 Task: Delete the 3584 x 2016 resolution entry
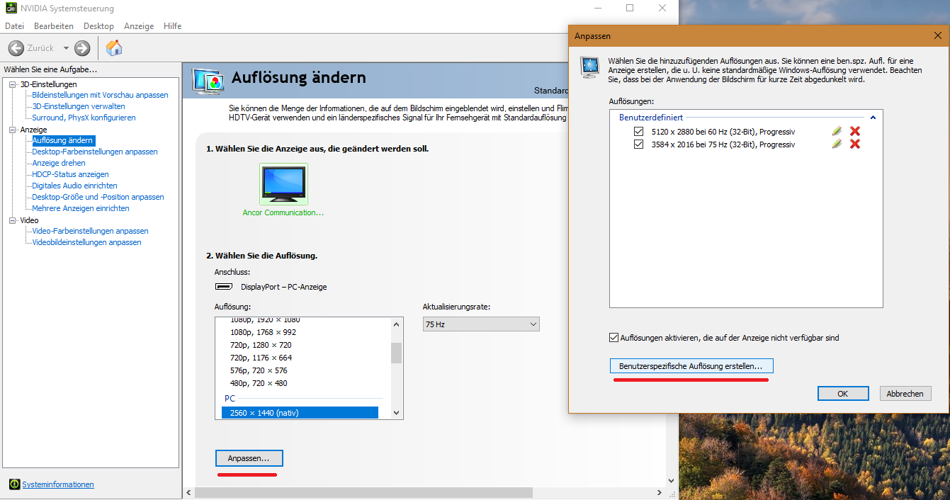(x=855, y=144)
